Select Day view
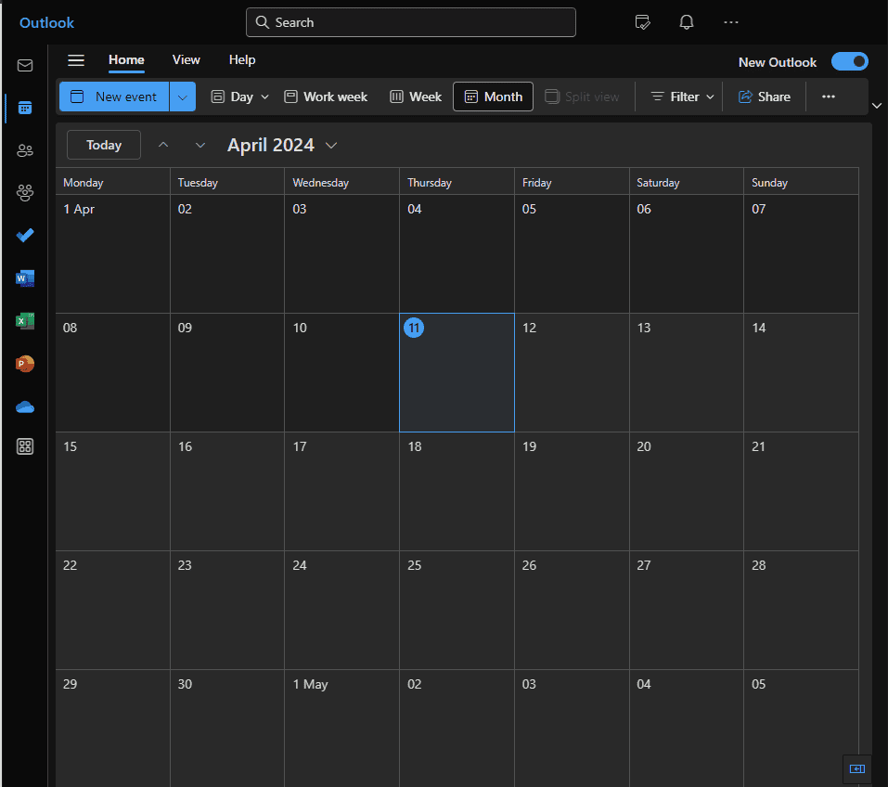The image size is (888, 787). [232, 97]
